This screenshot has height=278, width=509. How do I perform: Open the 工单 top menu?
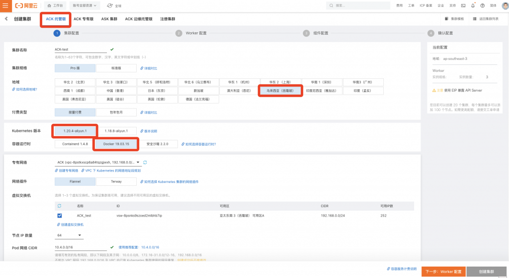click(411, 5)
